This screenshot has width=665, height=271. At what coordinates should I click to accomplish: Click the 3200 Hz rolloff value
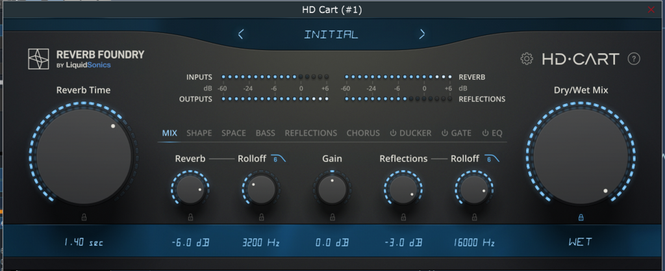(261, 242)
